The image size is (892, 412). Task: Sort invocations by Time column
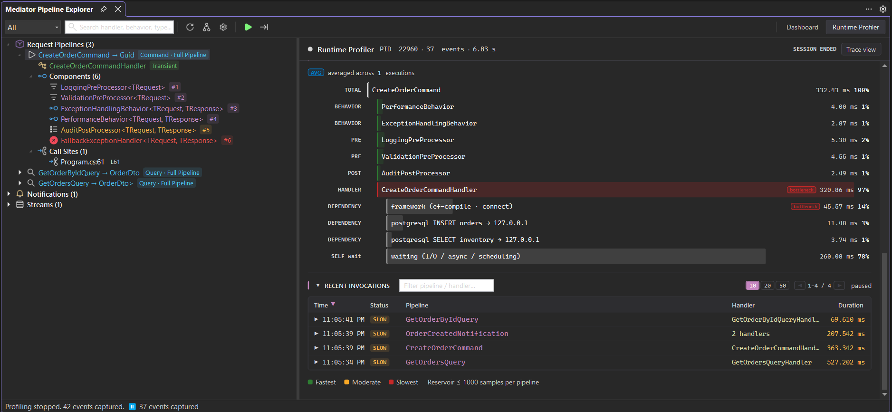tap(325, 305)
